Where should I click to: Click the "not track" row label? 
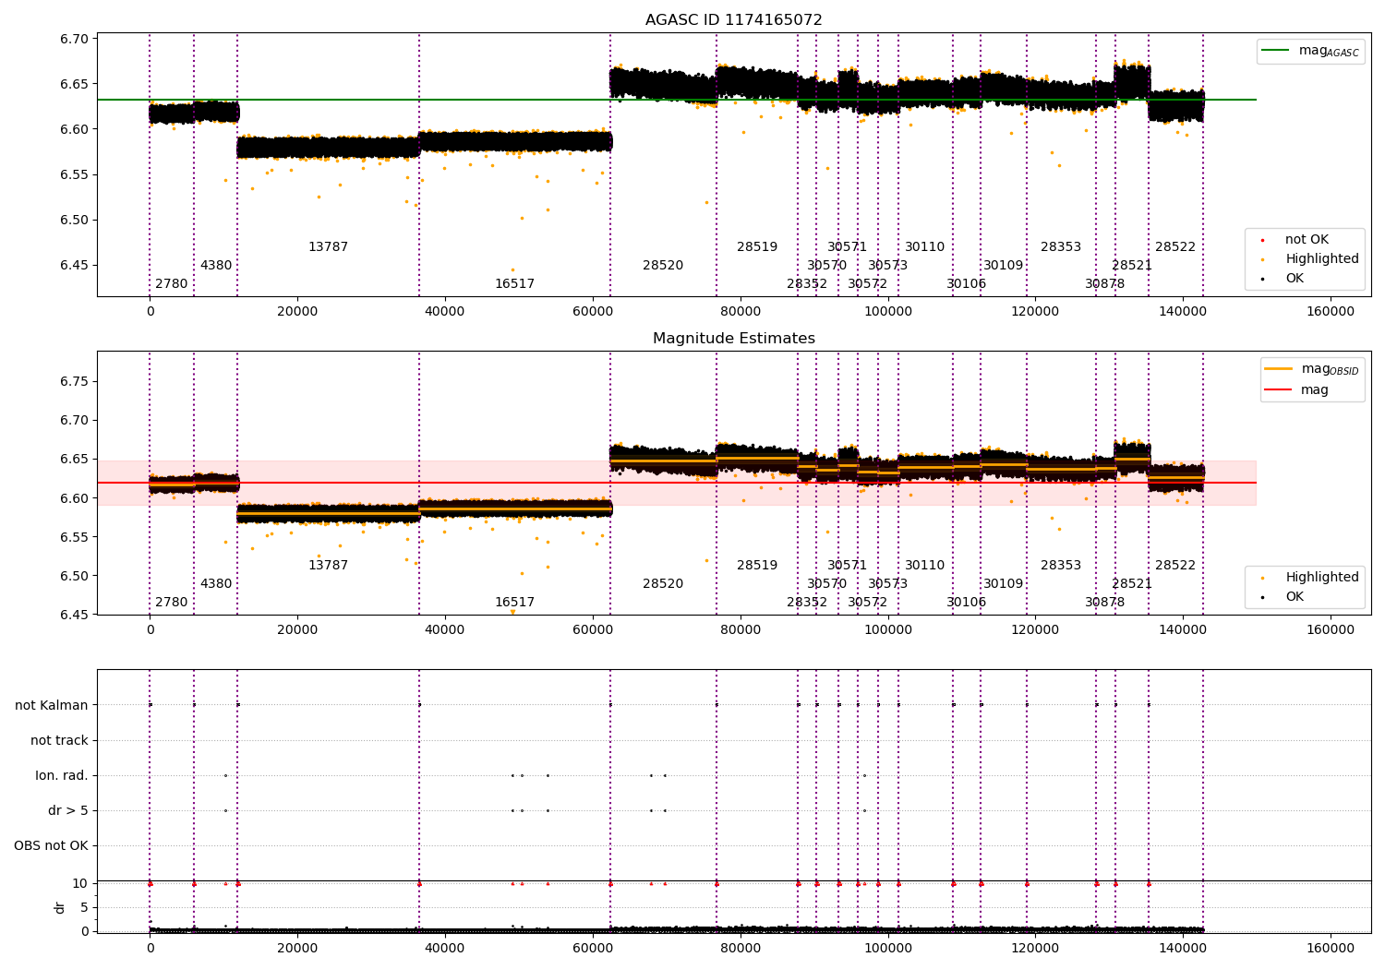pyautogui.click(x=59, y=740)
